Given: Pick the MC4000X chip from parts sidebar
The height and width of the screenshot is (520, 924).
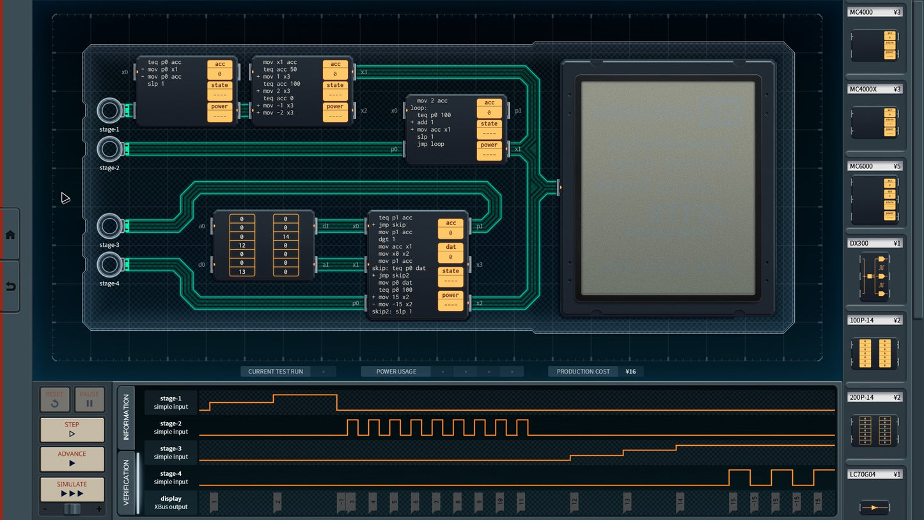Looking at the screenshot, I should tap(874, 122).
